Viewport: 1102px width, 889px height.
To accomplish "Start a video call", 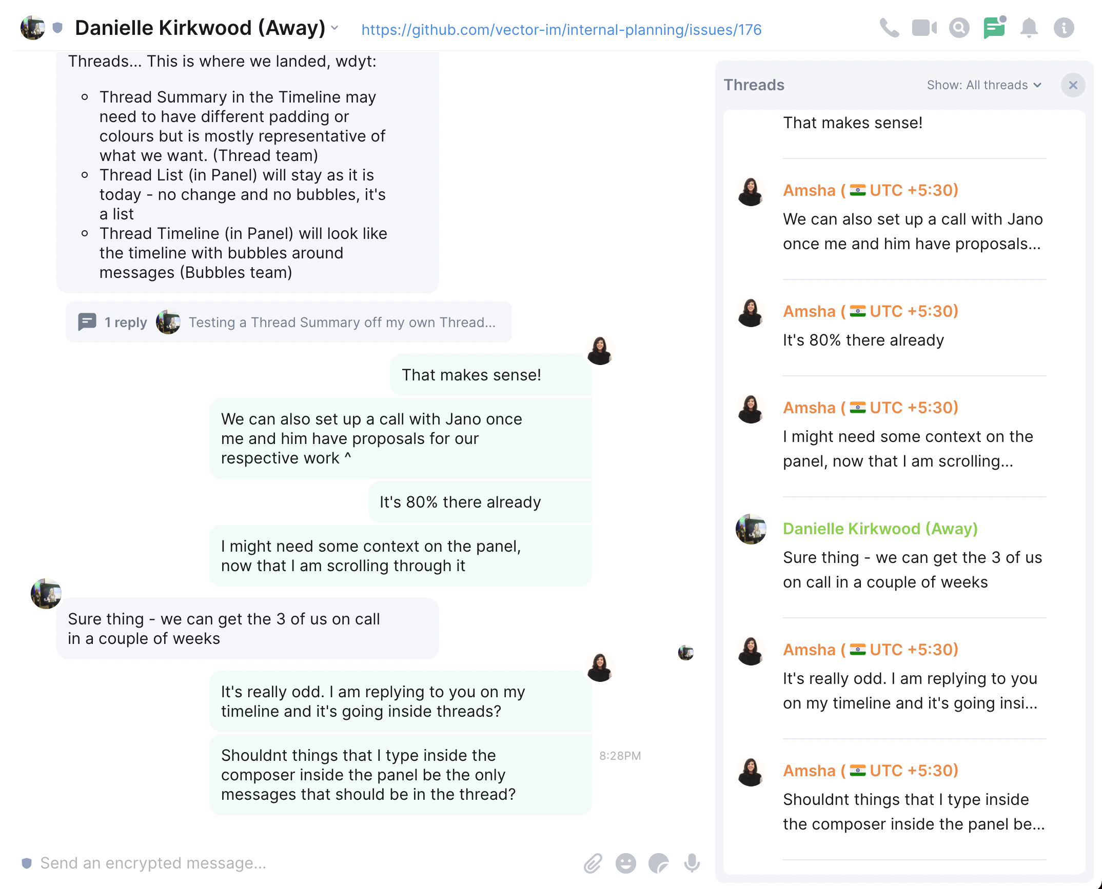I will (x=924, y=28).
